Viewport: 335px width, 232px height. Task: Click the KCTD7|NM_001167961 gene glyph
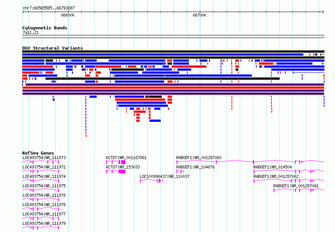pos(116,162)
